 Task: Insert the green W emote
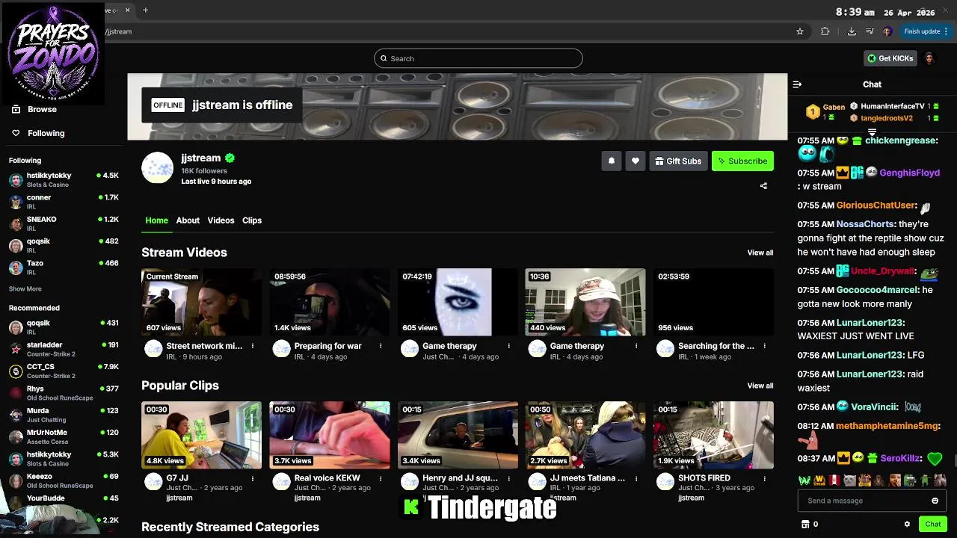[x=804, y=480]
